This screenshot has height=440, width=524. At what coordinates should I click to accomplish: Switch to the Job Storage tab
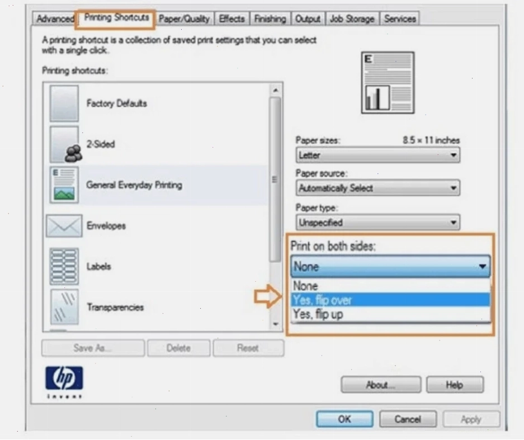[x=352, y=18]
